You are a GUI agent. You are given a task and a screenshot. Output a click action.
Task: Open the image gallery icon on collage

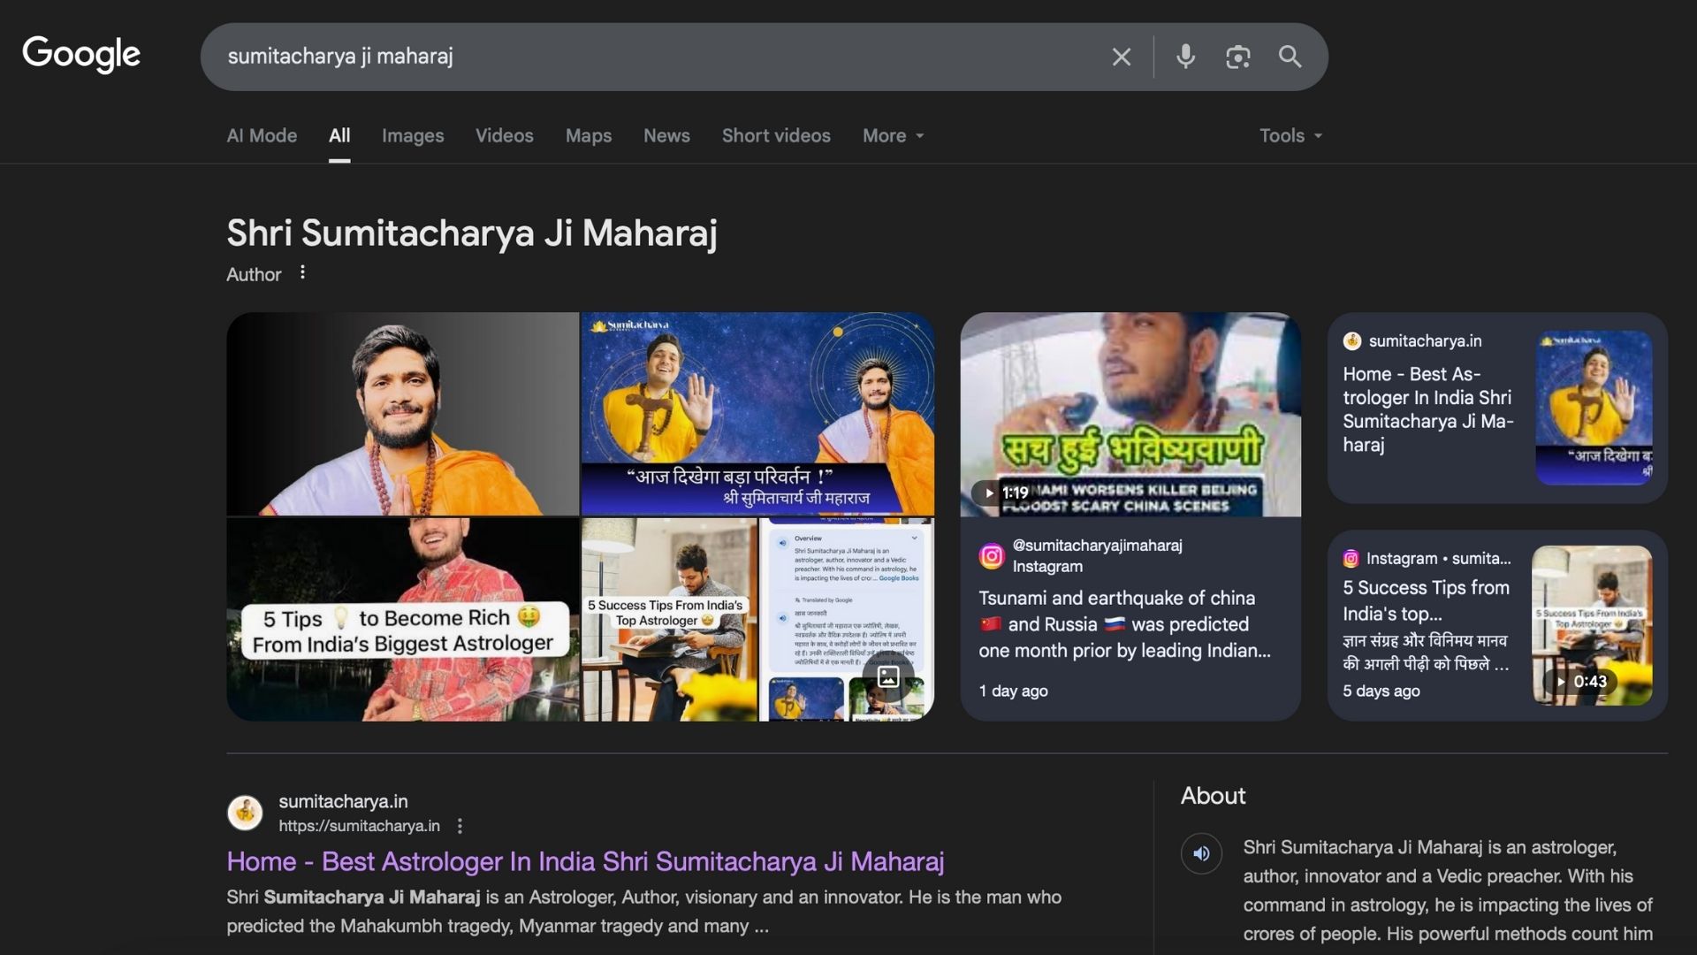[x=887, y=677]
